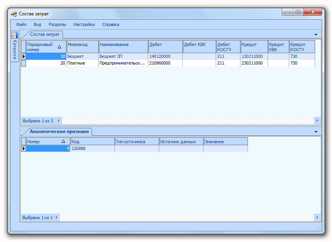Click the application icon in title bar

point(14,14)
